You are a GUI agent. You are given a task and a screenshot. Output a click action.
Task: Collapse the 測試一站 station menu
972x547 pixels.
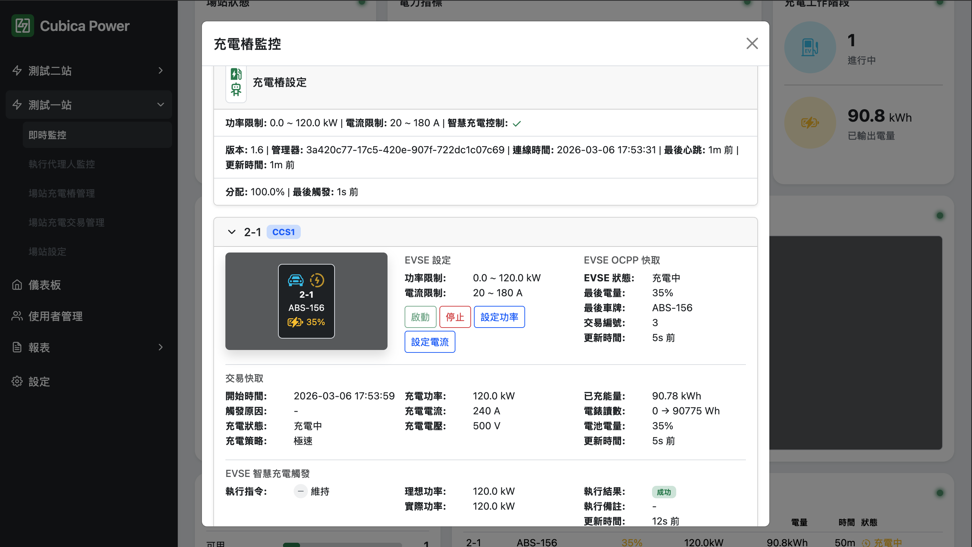pos(161,105)
